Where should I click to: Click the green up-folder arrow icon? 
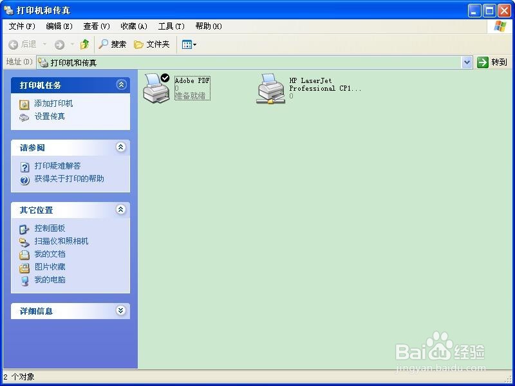86,44
